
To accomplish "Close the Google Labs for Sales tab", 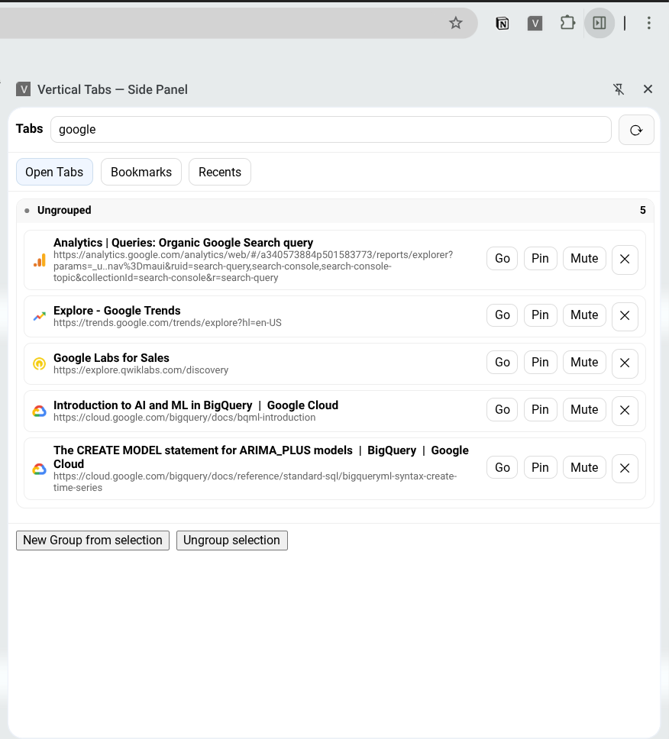I will [625, 363].
